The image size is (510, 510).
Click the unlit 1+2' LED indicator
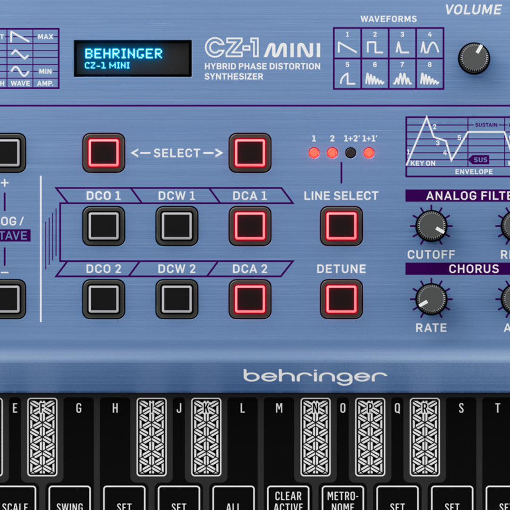click(350, 153)
